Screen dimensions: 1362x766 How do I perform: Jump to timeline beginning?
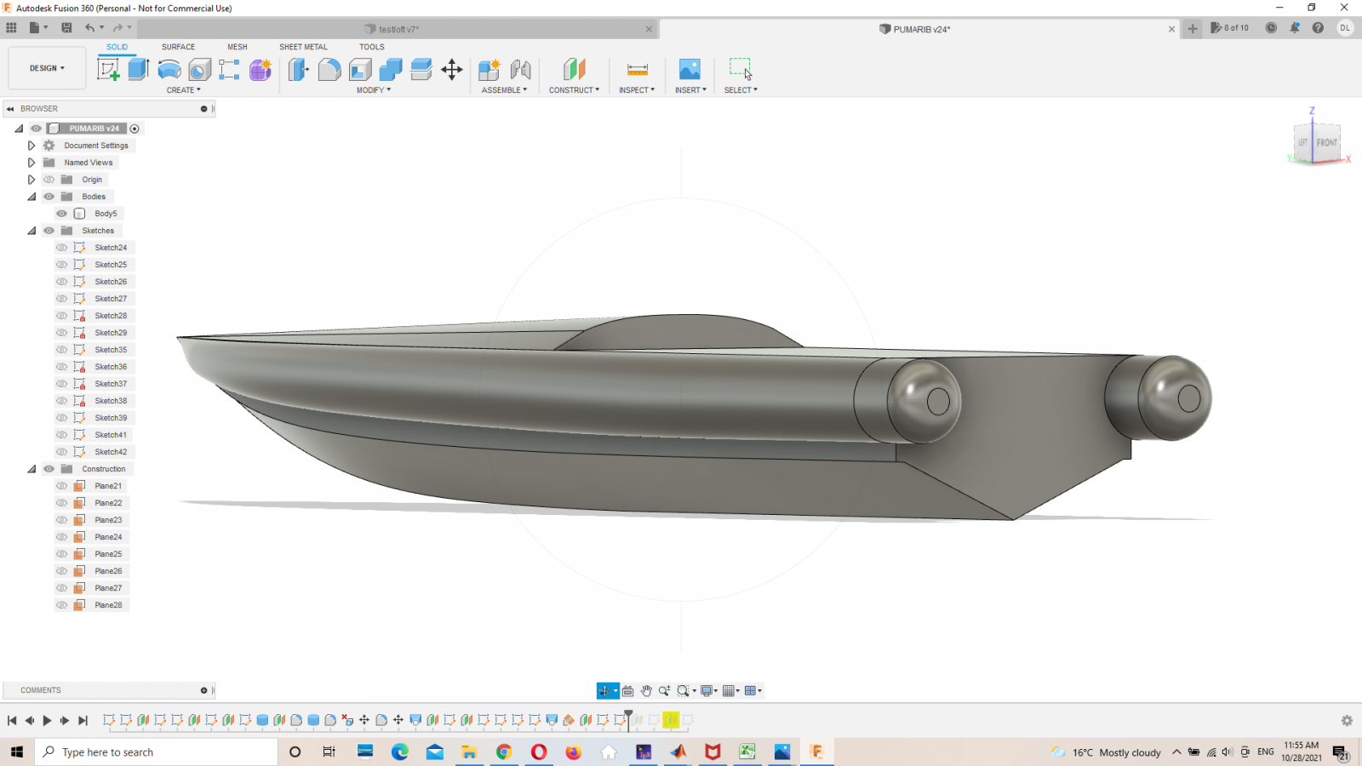pyautogui.click(x=12, y=721)
